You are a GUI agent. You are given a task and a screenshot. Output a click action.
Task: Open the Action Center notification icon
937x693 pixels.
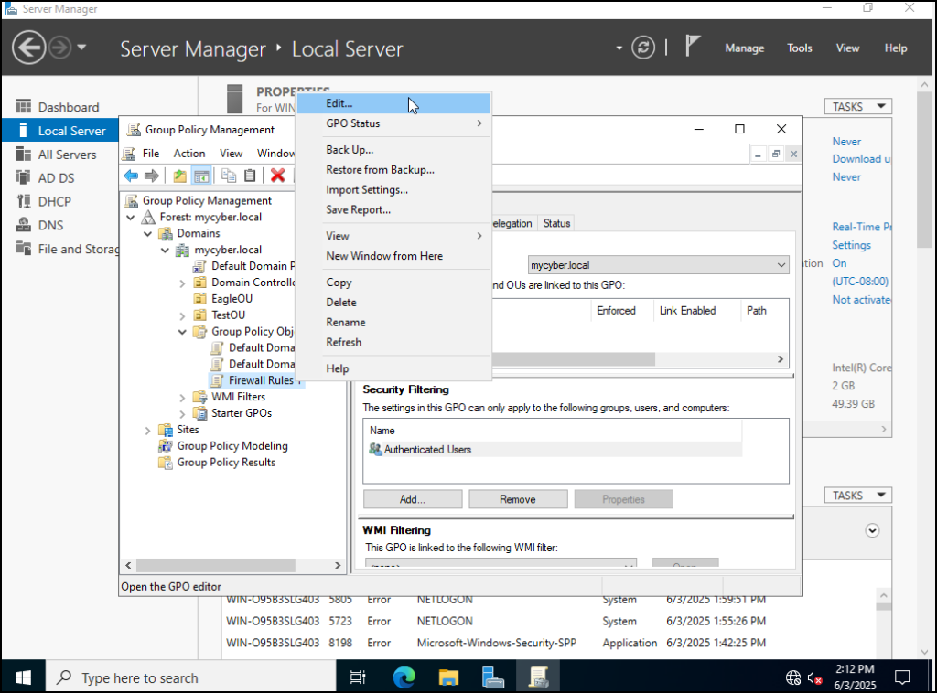tap(901, 677)
